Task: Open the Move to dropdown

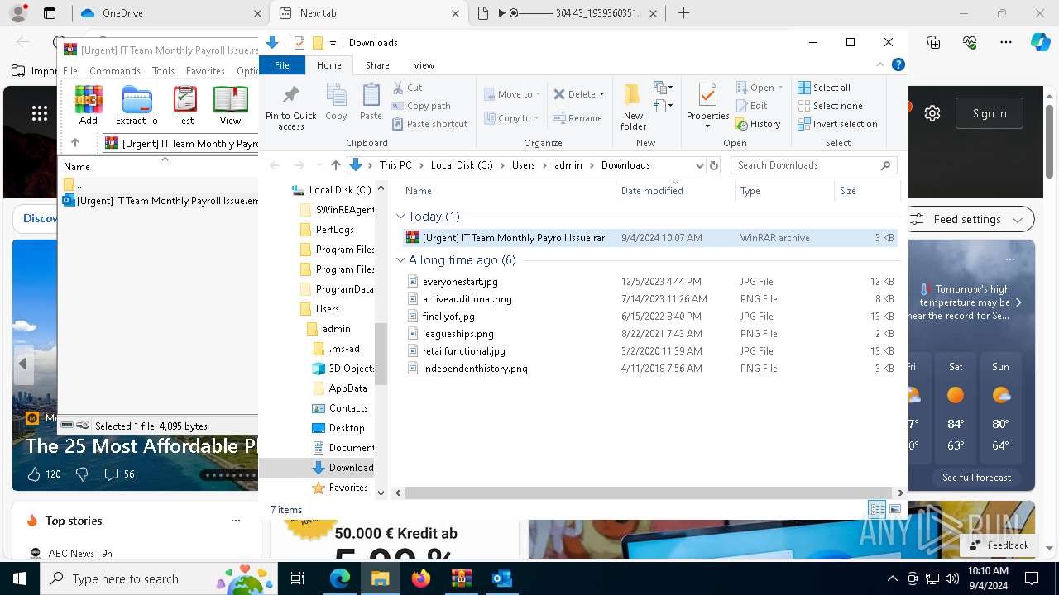Action: tap(511, 94)
